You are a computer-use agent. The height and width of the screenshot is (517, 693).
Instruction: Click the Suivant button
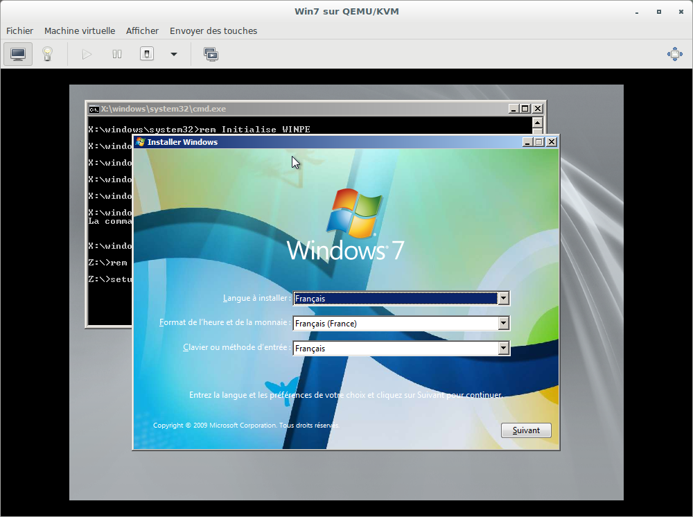coord(526,430)
